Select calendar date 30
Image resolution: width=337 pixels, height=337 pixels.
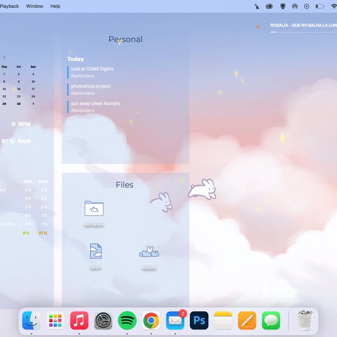(x=19, y=104)
